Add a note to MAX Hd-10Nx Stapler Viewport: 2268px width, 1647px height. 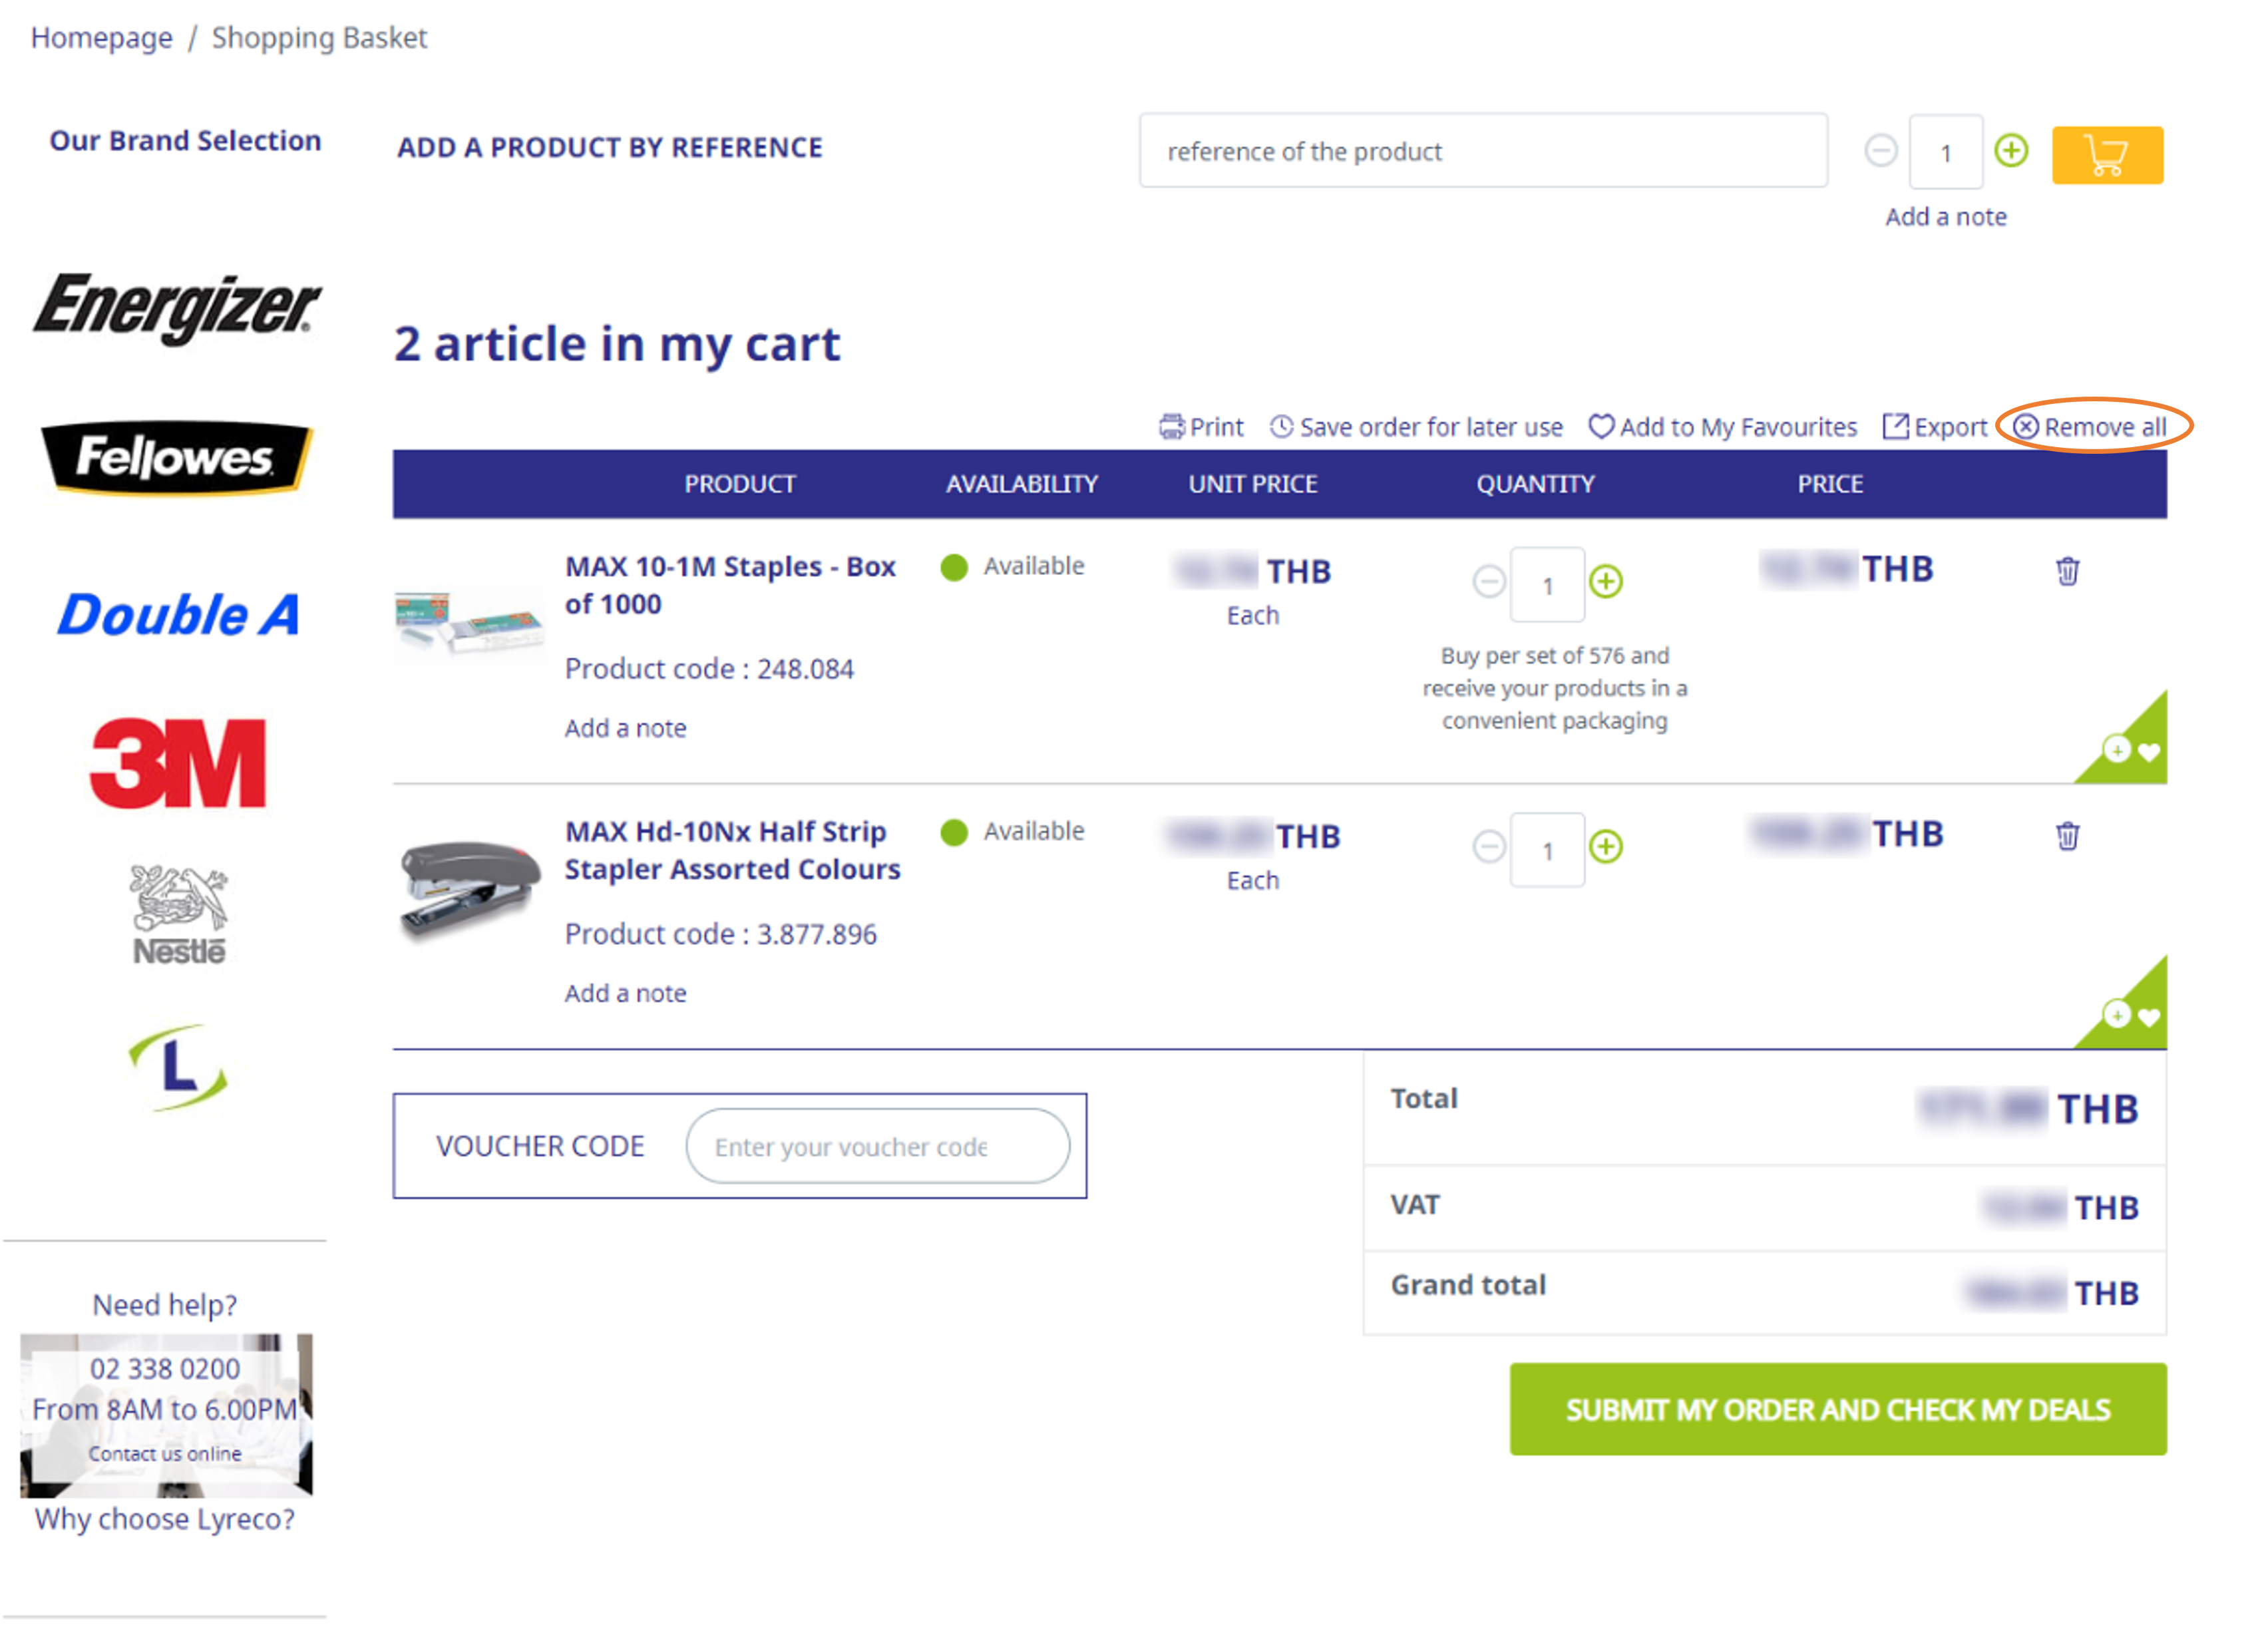pos(626,993)
